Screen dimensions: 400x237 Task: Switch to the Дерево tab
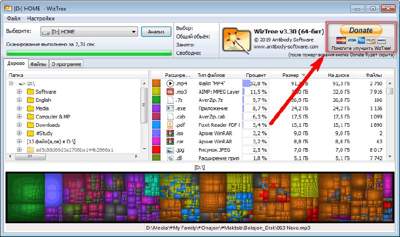(16, 63)
